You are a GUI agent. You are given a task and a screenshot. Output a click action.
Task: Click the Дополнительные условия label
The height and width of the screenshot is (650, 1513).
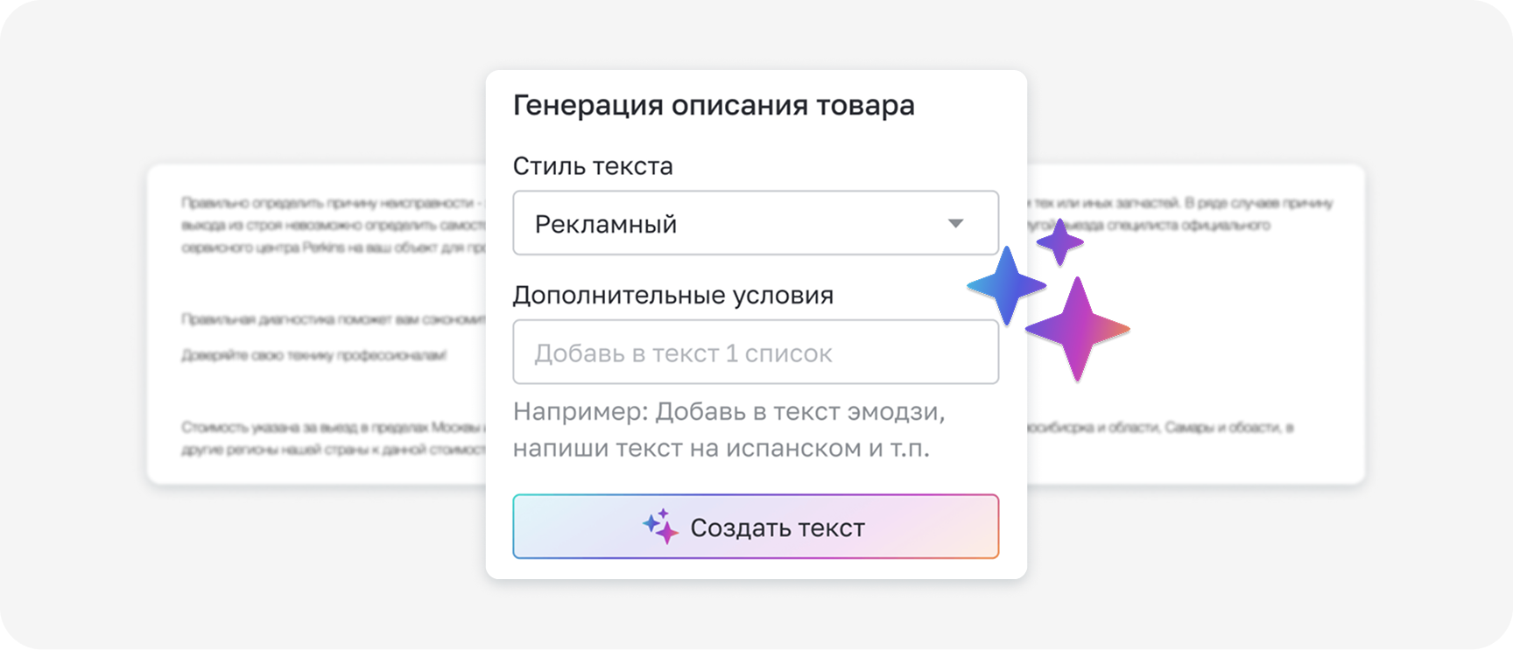coord(673,296)
